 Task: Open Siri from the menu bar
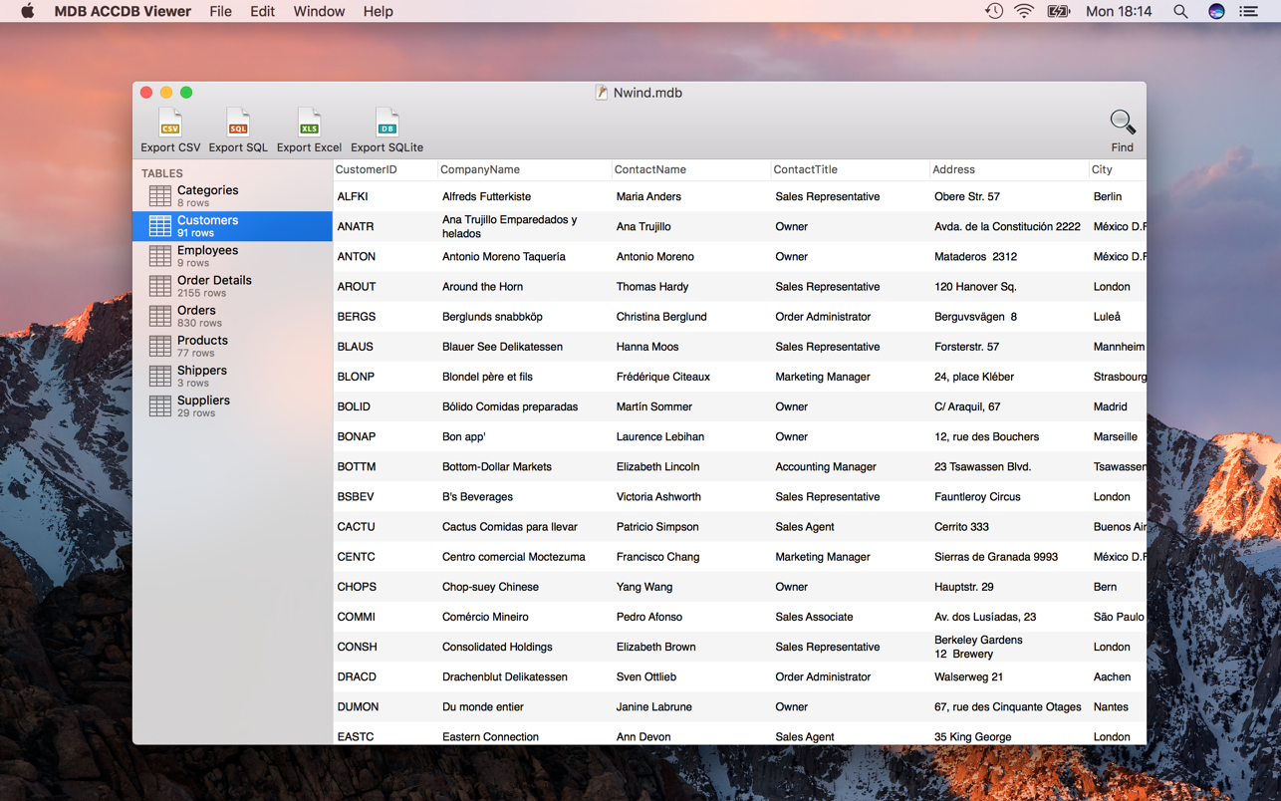pos(1215,11)
